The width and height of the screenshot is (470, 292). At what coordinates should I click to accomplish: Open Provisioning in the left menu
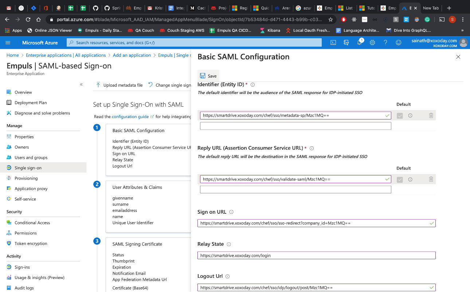click(x=26, y=178)
